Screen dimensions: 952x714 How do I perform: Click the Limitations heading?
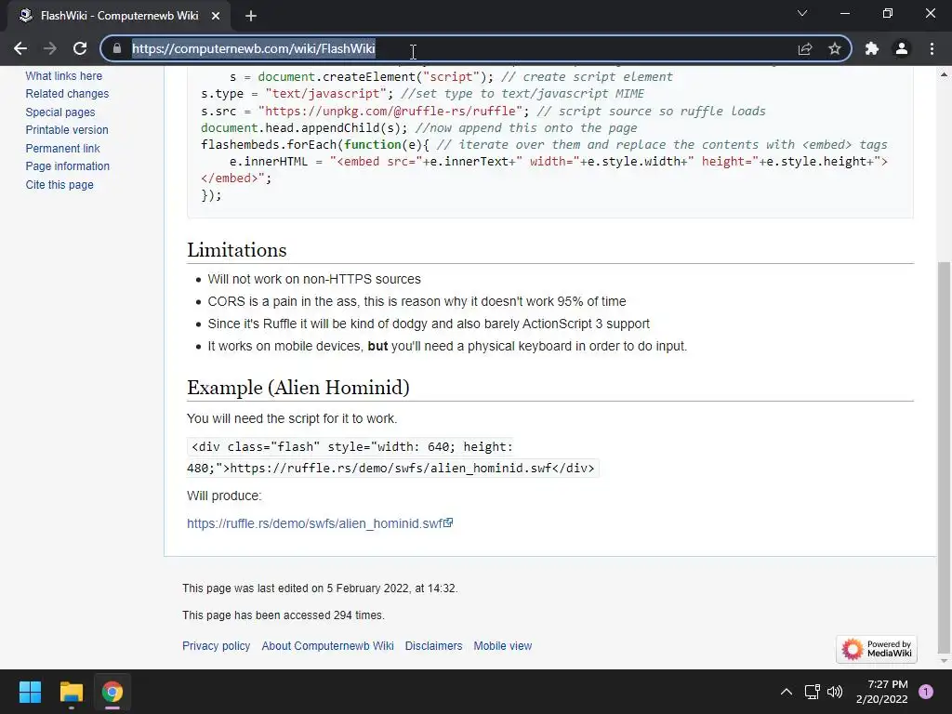237,250
